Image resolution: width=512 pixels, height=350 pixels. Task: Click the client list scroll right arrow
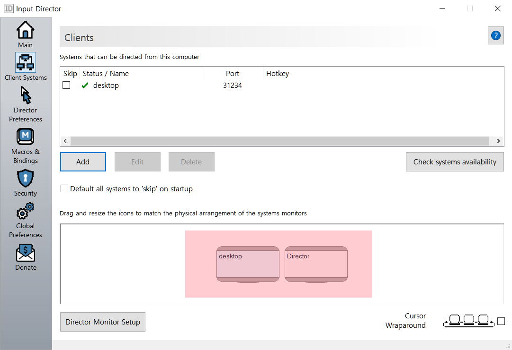pos(498,141)
